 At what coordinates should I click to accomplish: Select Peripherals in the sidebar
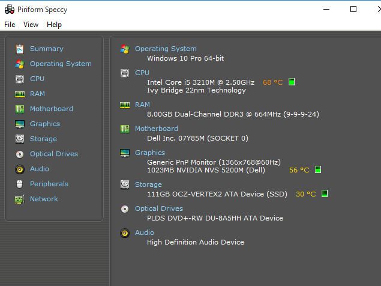49,184
